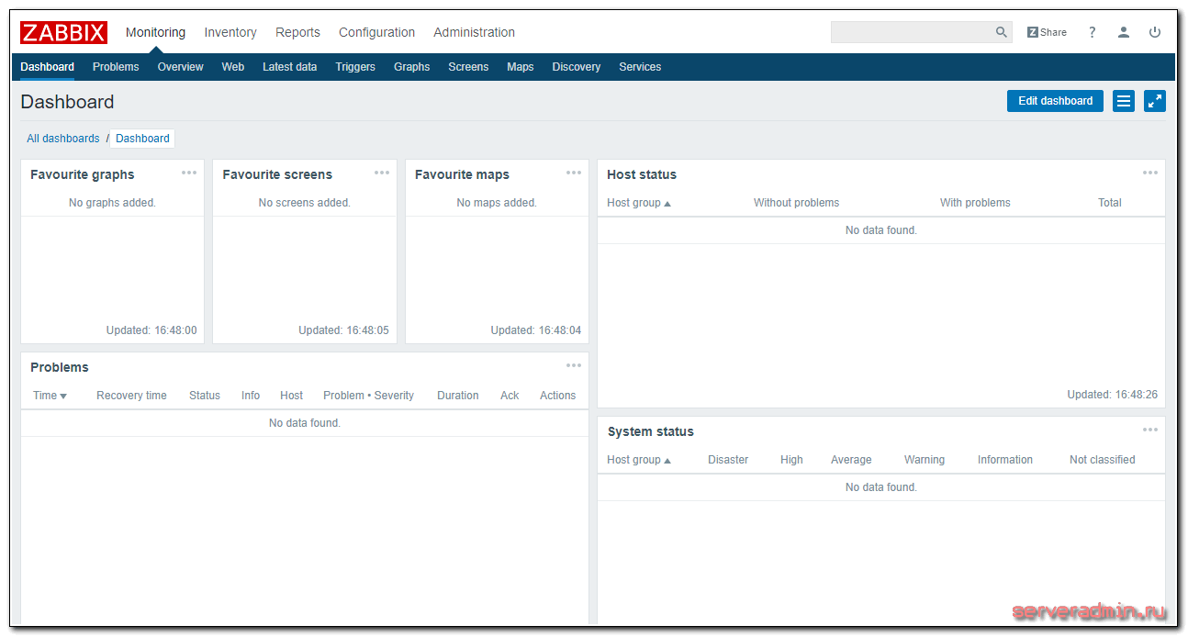Open the dashboard actions hamburger menu
The height and width of the screenshot is (637, 1188).
[x=1123, y=101]
